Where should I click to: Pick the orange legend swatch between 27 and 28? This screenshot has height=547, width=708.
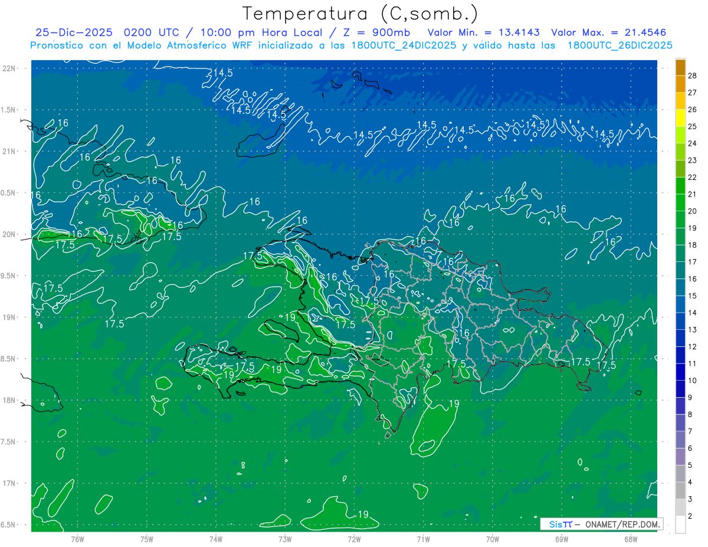coord(680,84)
